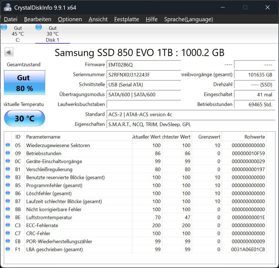Click raw value 000000000197
The height and width of the screenshot is (268, 279).
click(x=248, y=169)
